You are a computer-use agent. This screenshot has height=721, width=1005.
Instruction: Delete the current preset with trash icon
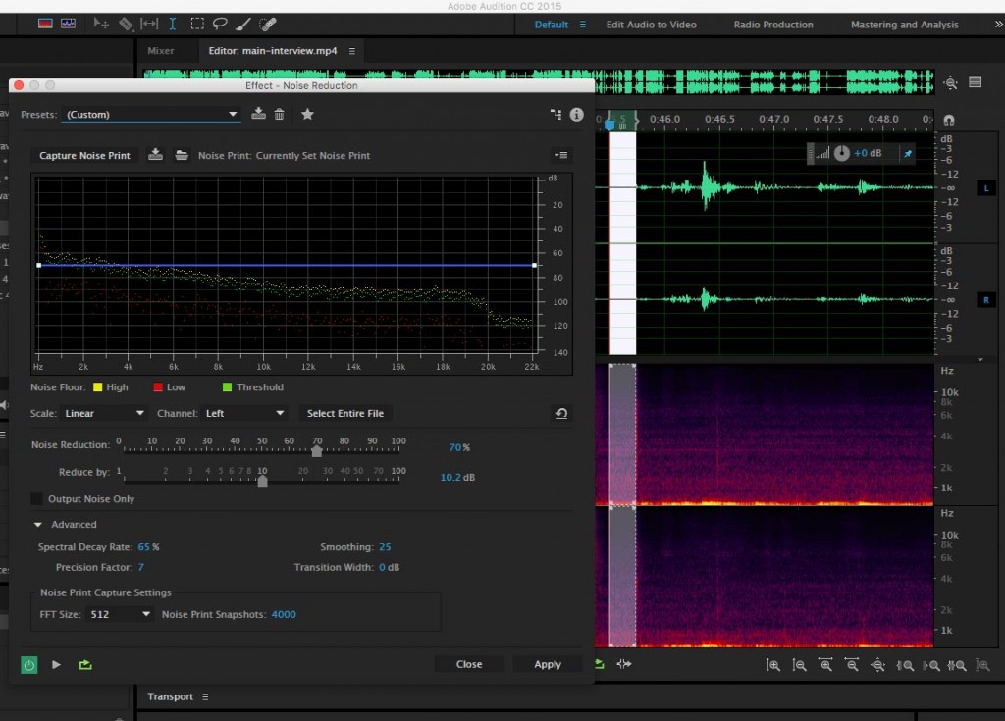(280, 115)
